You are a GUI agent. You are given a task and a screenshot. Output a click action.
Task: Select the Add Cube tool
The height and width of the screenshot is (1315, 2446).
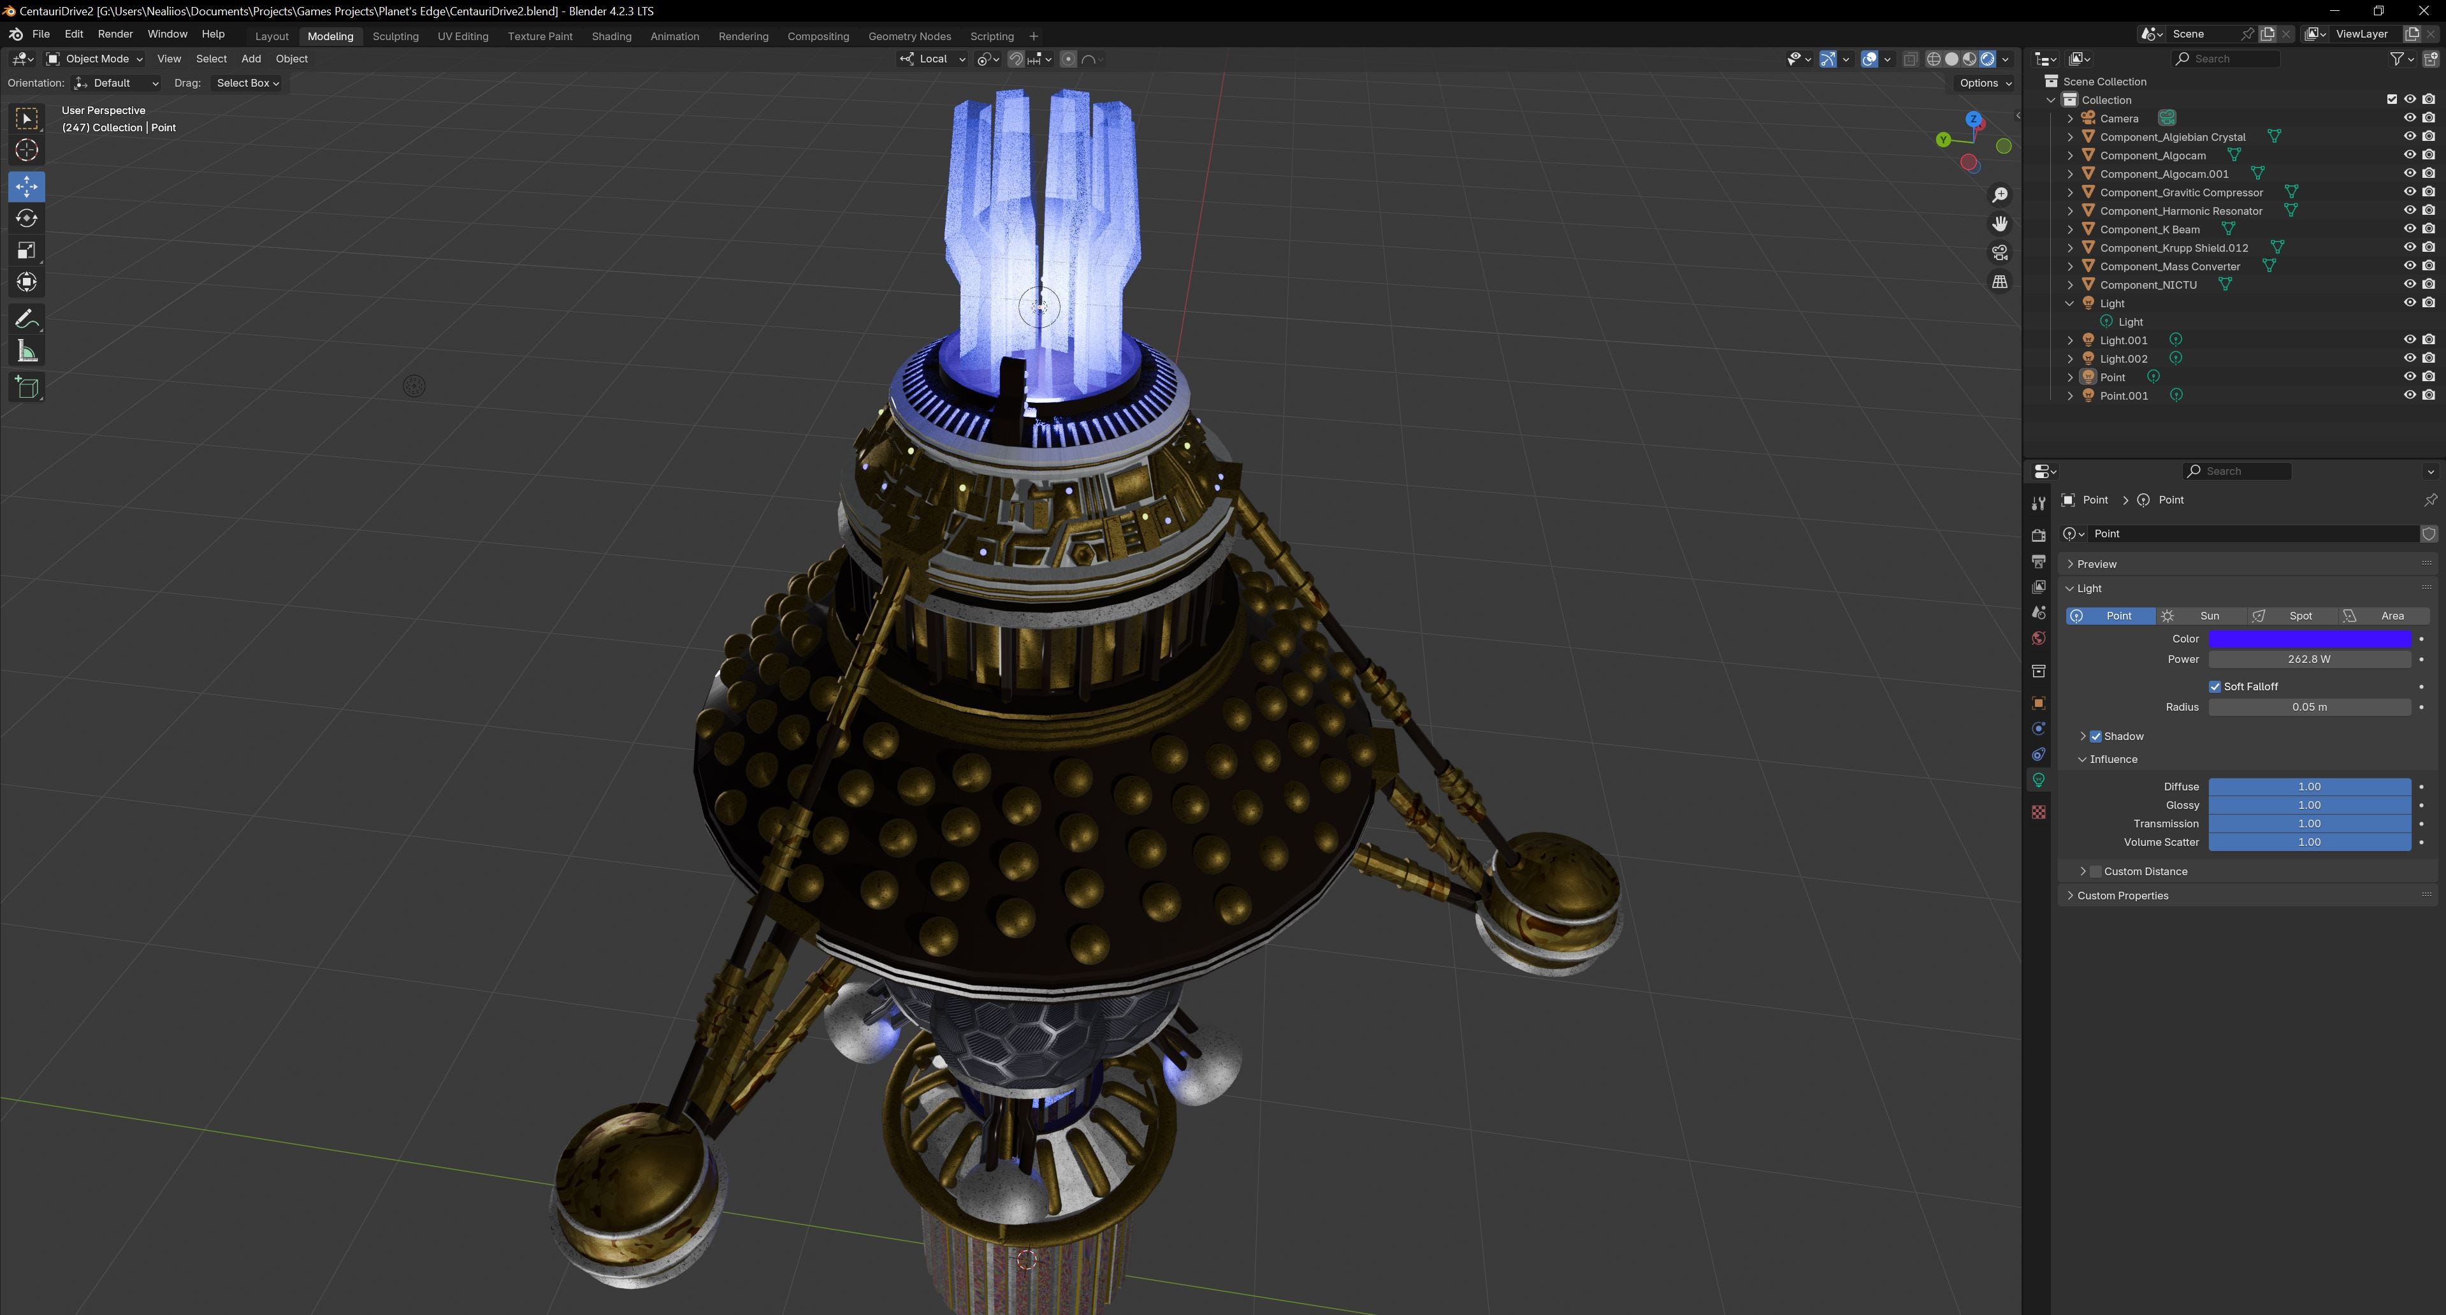(27, 388)
